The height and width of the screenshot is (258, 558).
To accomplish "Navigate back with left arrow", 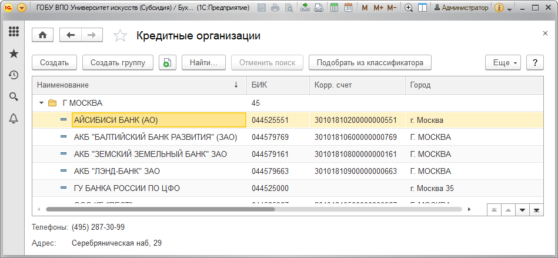I will (x=71, y=35).
